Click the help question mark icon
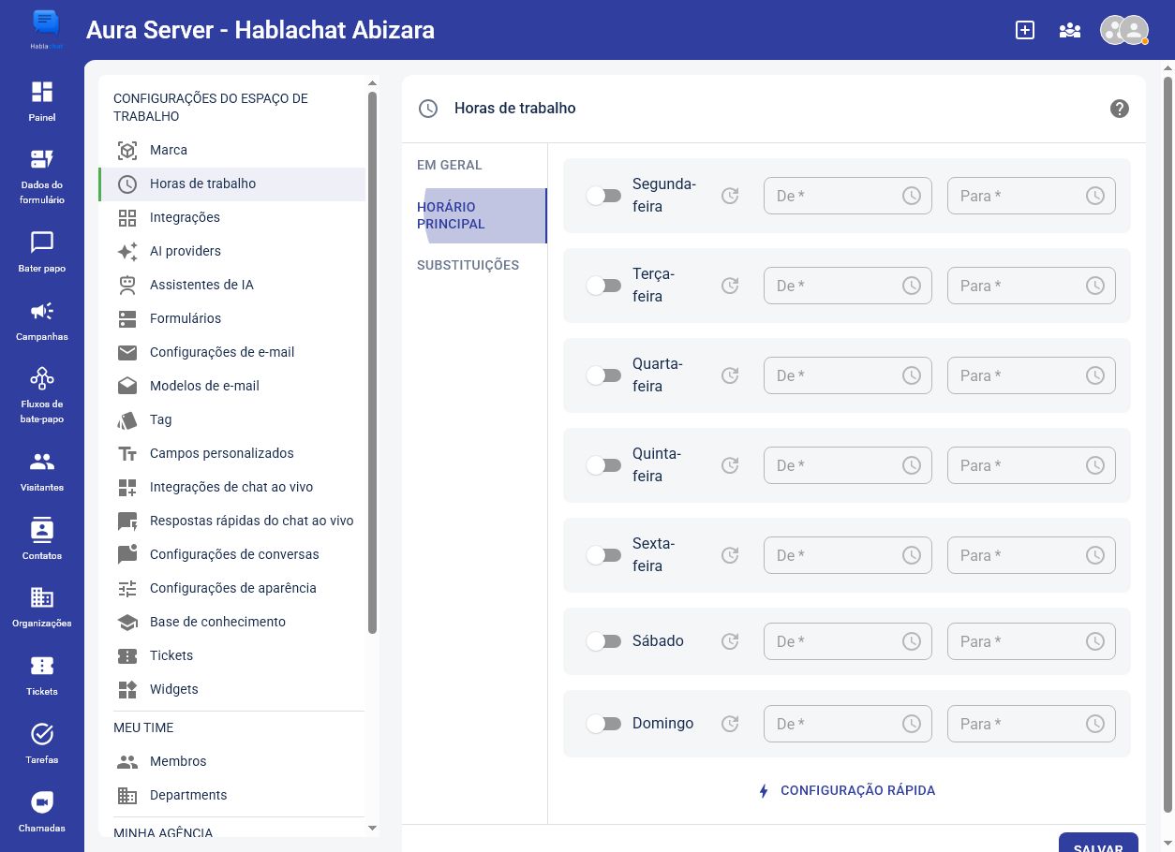 [1119, 109]
